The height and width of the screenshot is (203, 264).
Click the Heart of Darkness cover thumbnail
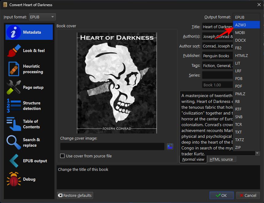point(117,83)
